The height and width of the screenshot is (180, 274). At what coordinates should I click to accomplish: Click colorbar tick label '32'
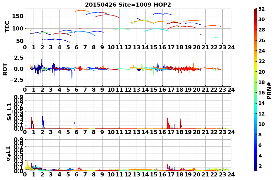click(262, 9)
